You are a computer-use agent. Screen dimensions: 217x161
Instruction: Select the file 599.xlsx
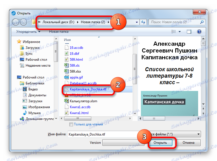tap(75, 71)
